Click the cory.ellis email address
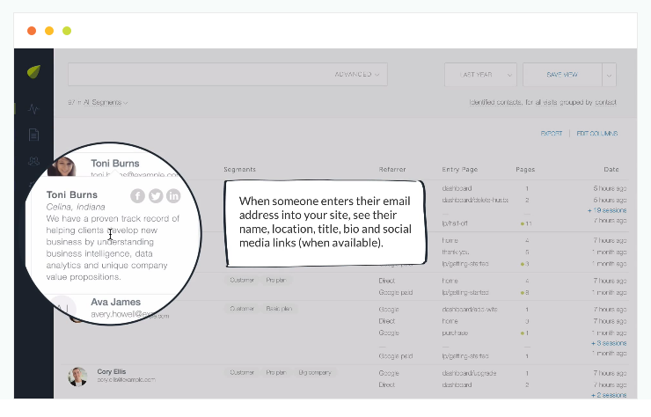 126,380
